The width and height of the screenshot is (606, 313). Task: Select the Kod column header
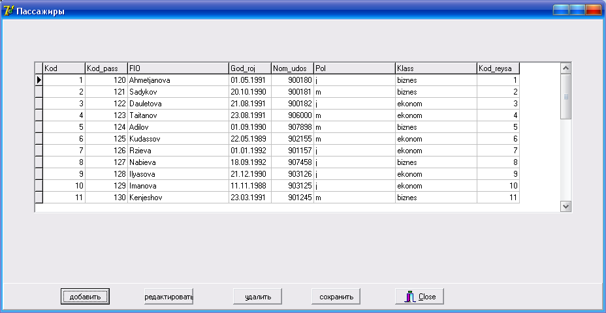(x=64, y=68)
